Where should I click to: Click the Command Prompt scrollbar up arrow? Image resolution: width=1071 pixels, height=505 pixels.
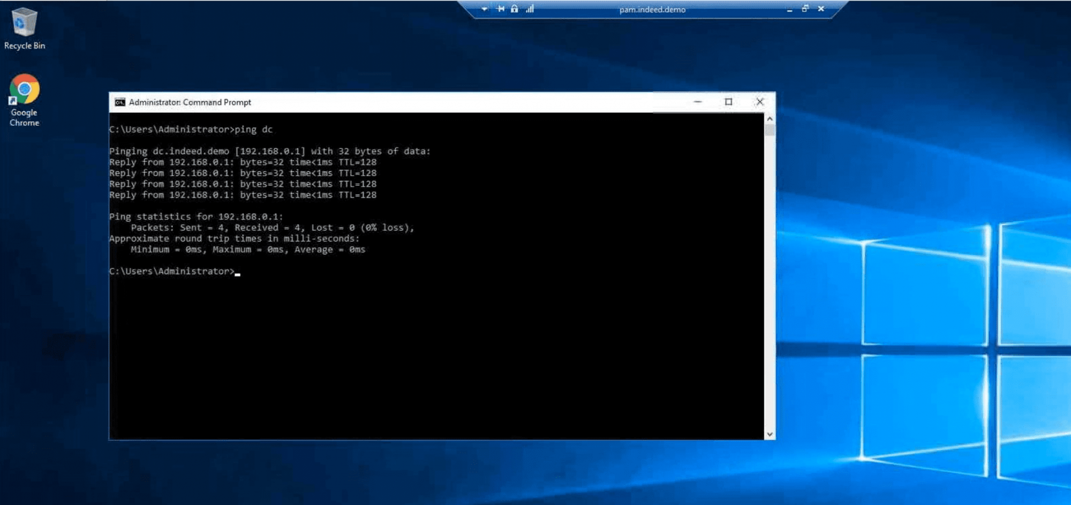770,118
